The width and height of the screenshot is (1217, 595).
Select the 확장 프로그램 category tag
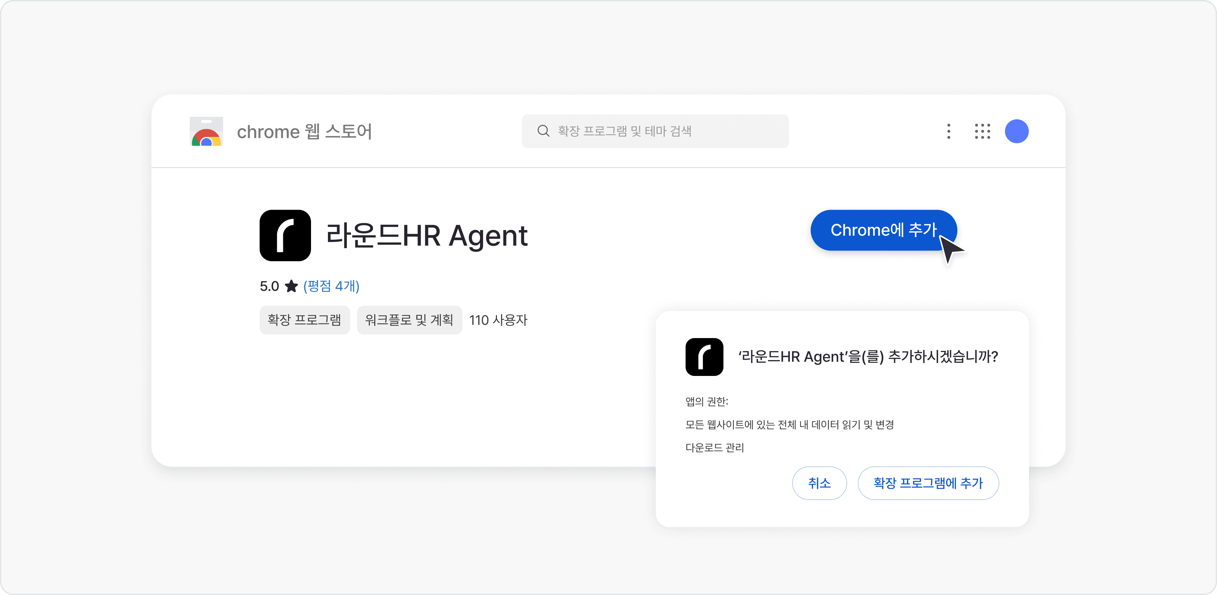[305, 320]
